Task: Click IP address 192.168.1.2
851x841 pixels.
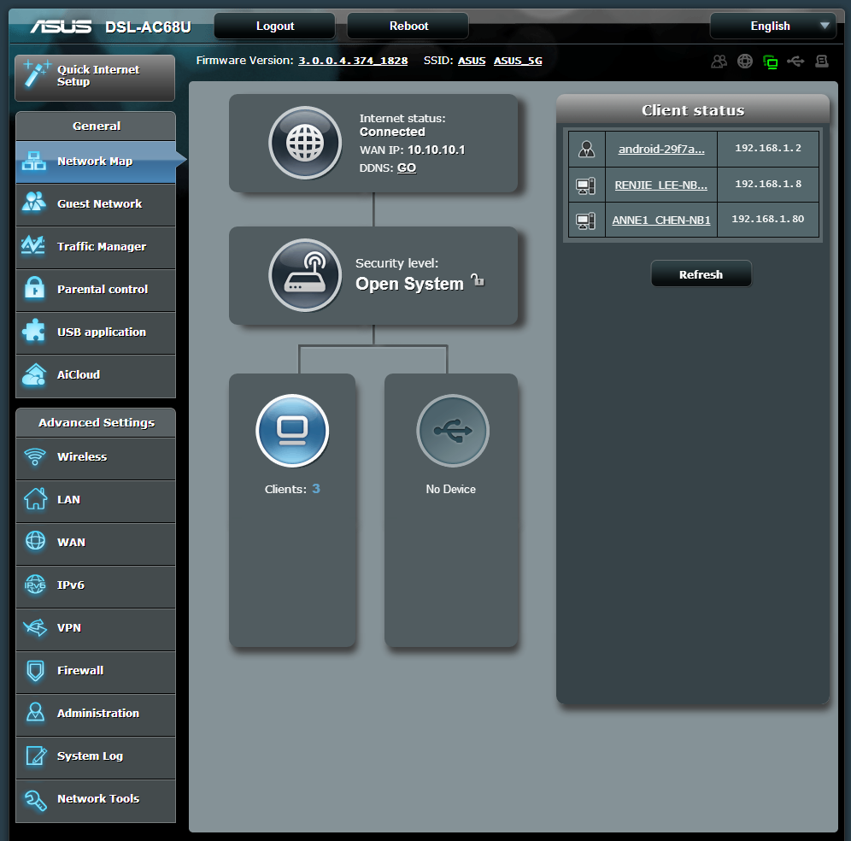Action: coord(767,148)
